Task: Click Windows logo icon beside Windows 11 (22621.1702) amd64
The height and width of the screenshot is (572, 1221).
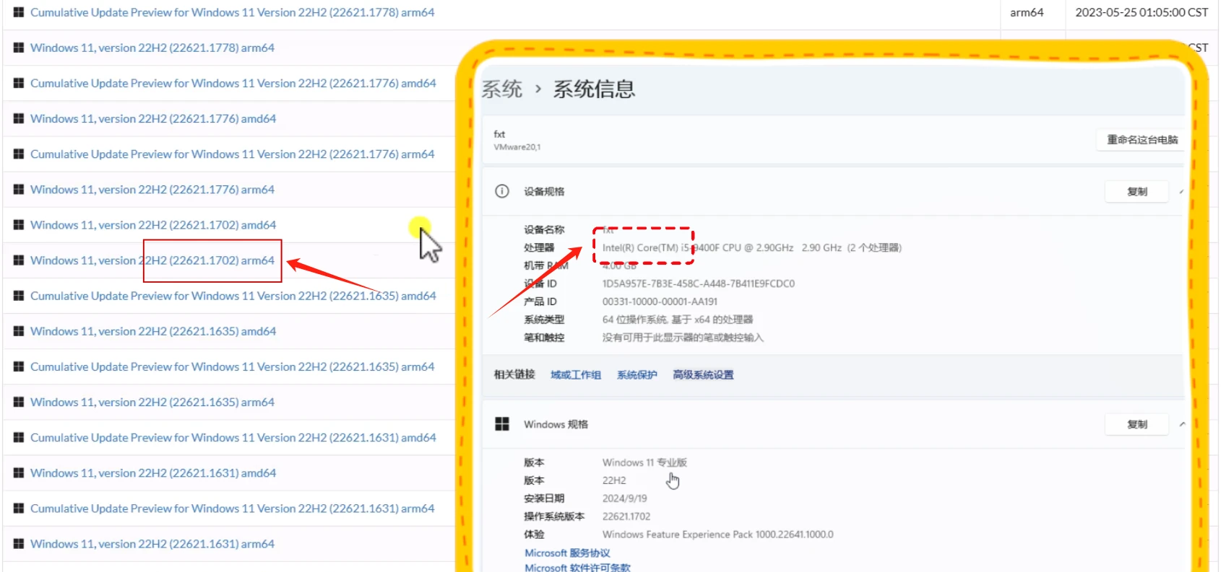Action: pos(19,224)
